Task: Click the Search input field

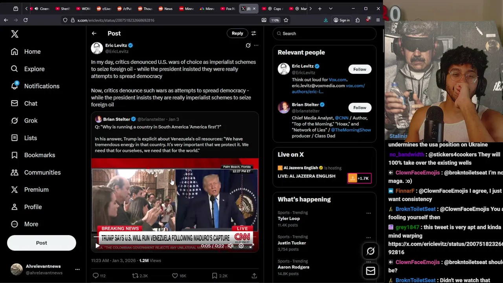Action: (325, 33)
